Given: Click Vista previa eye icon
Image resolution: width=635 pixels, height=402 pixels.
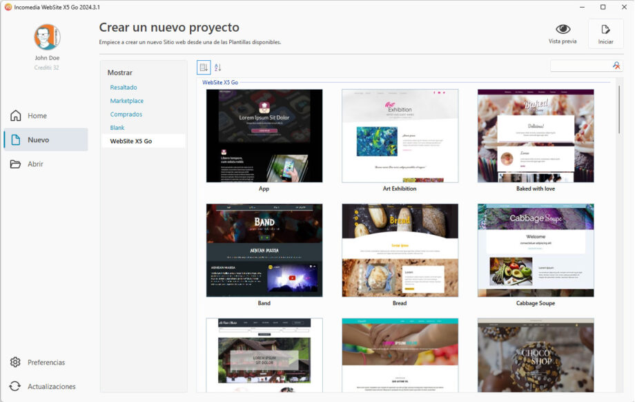Looking at the screenshot, I should click(x=563, y=29).
